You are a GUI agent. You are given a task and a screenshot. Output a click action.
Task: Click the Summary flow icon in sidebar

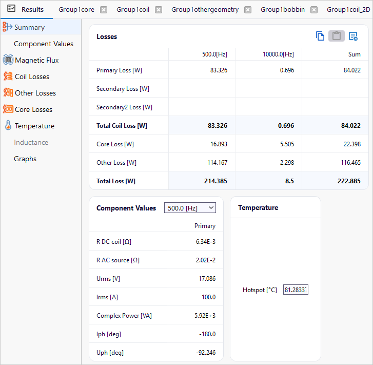(7, 27)
